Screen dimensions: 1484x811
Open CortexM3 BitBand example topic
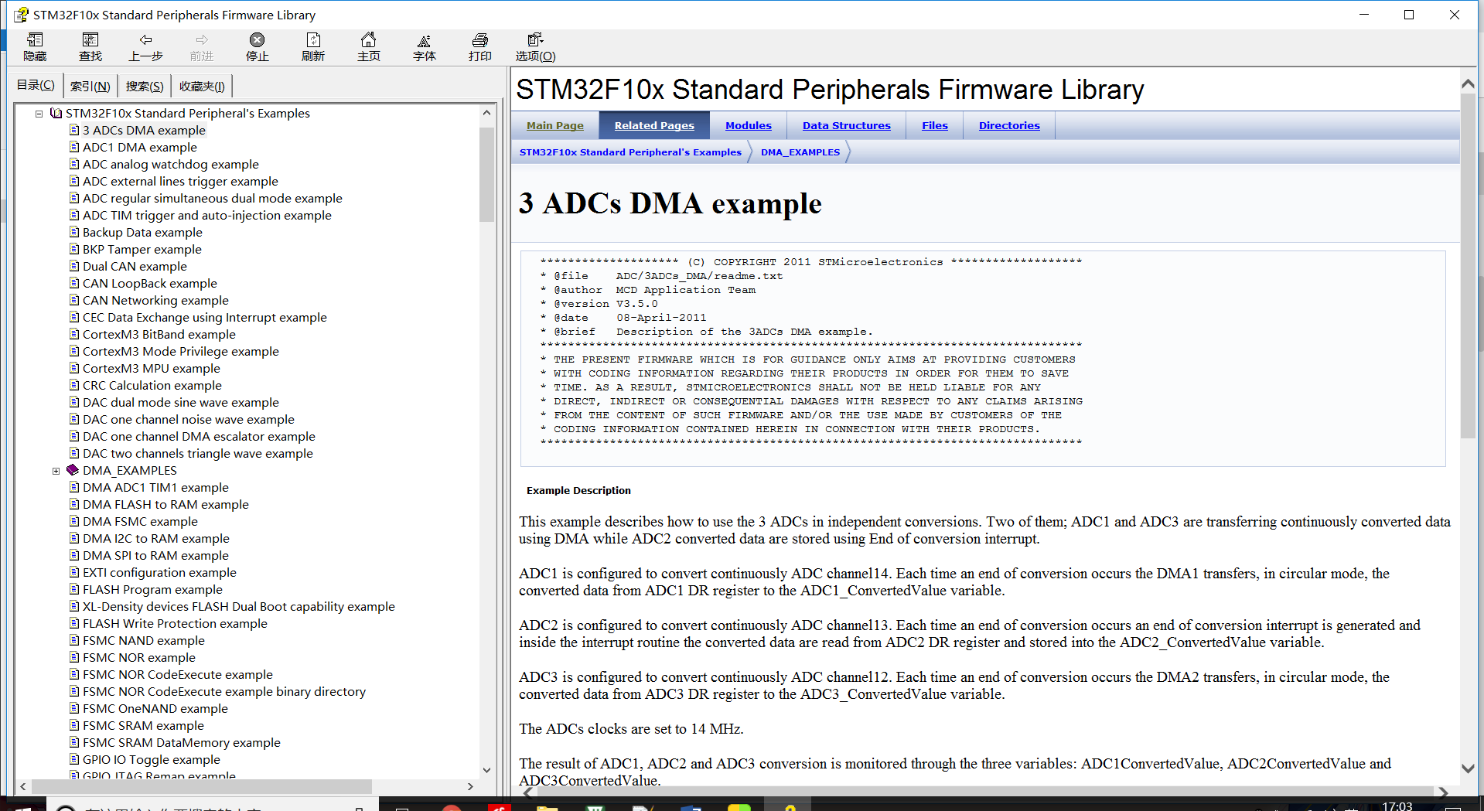[x=159, y=334]
